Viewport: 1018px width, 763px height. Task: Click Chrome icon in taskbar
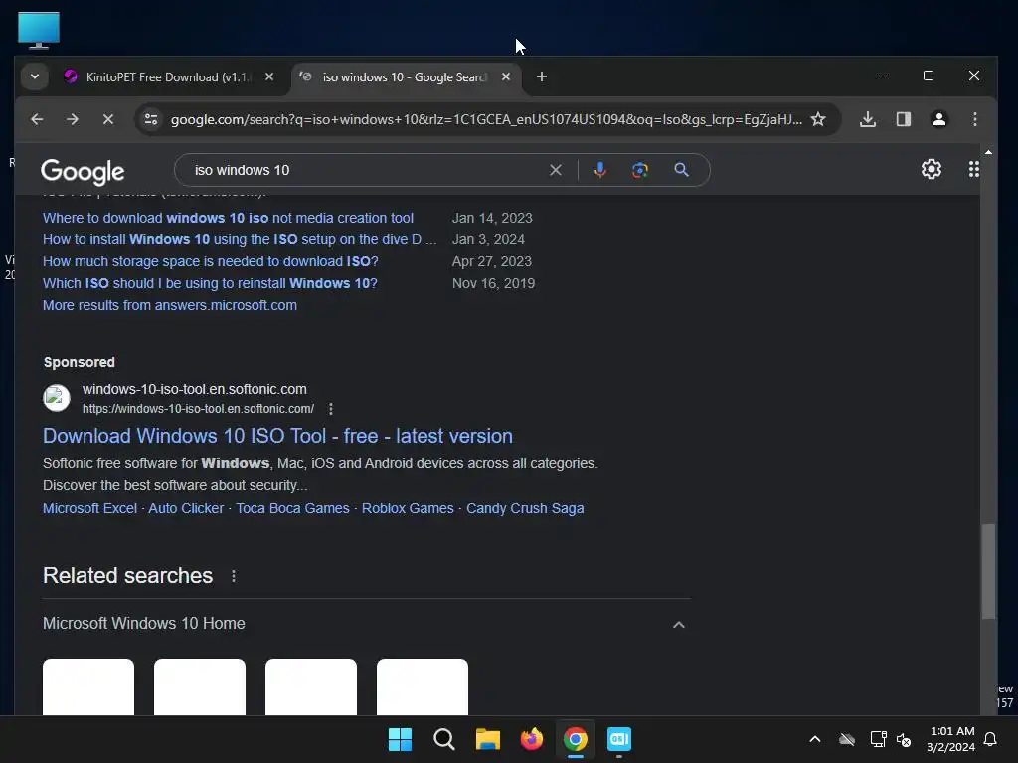pos(576,739)
